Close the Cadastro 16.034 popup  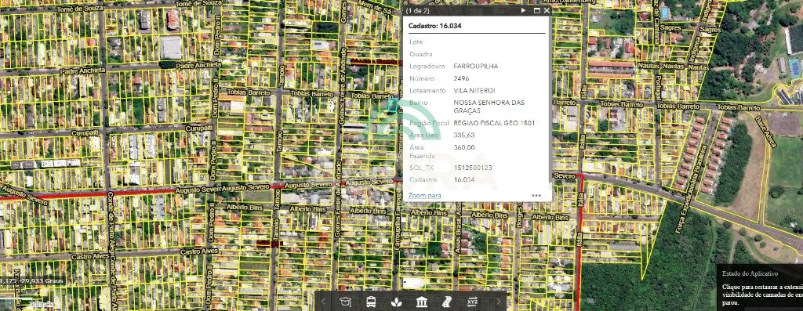pos(547,10)
